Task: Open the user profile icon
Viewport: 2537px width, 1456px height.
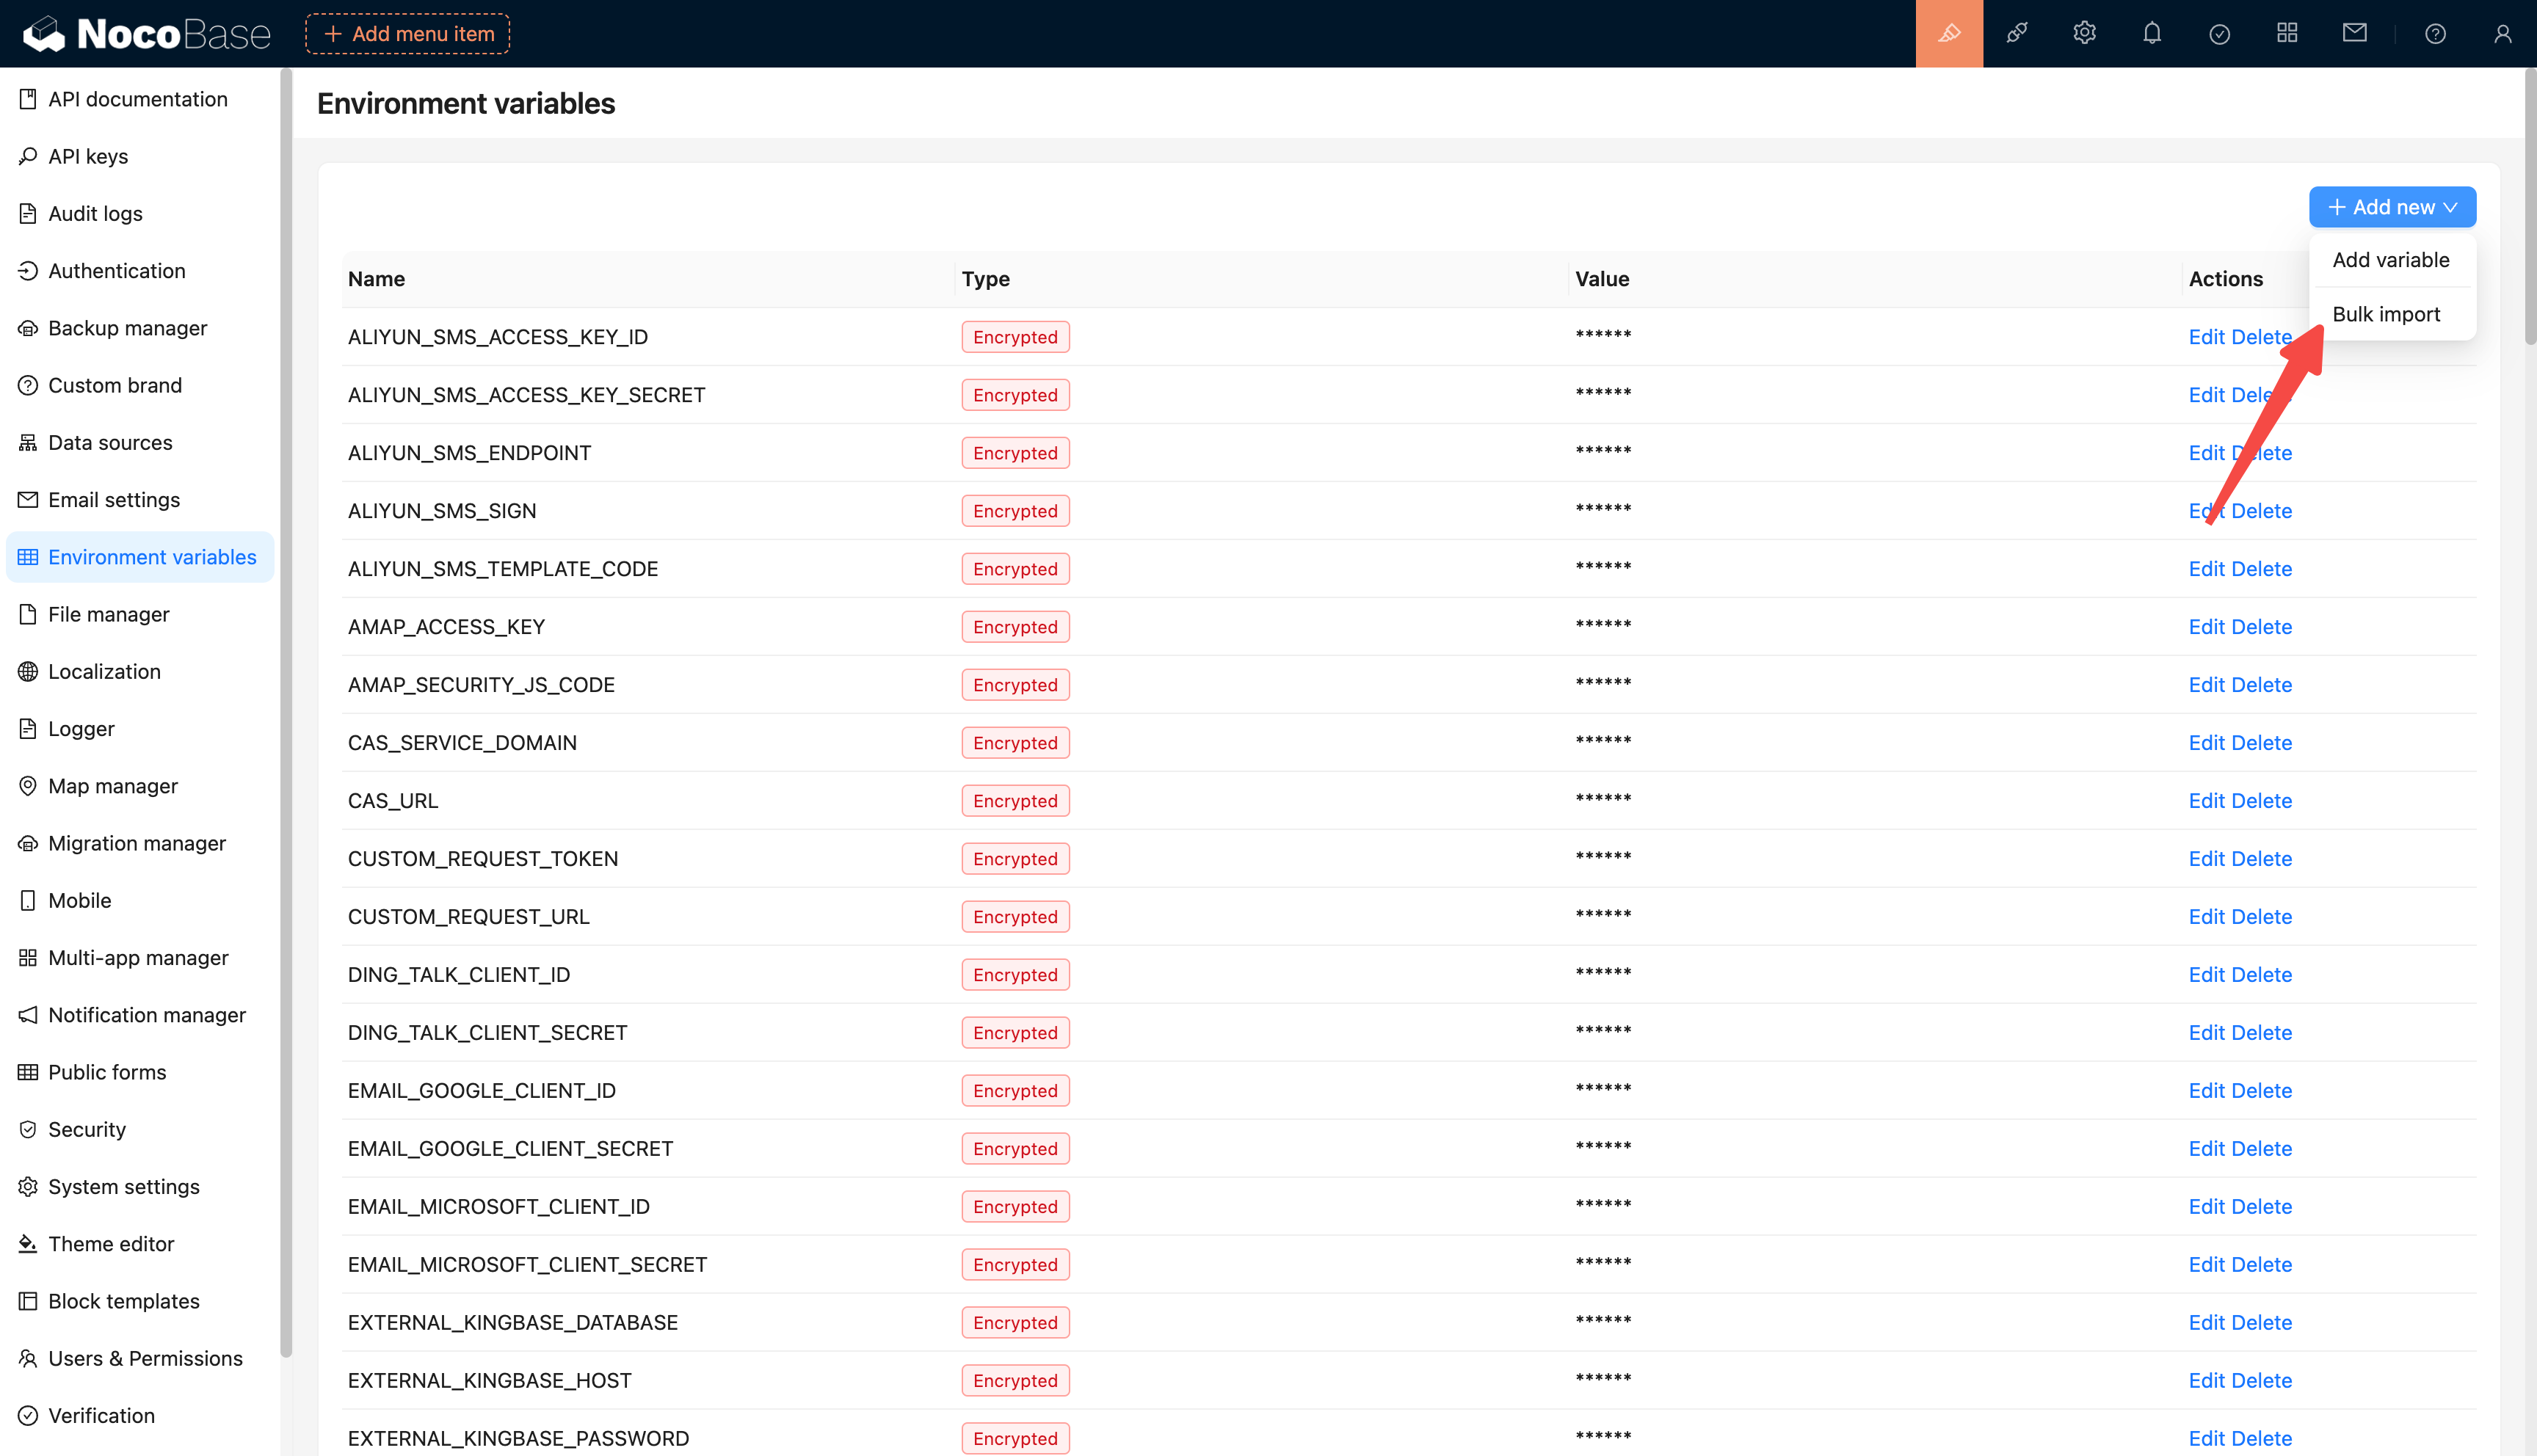Action: tap(2502, 34)
